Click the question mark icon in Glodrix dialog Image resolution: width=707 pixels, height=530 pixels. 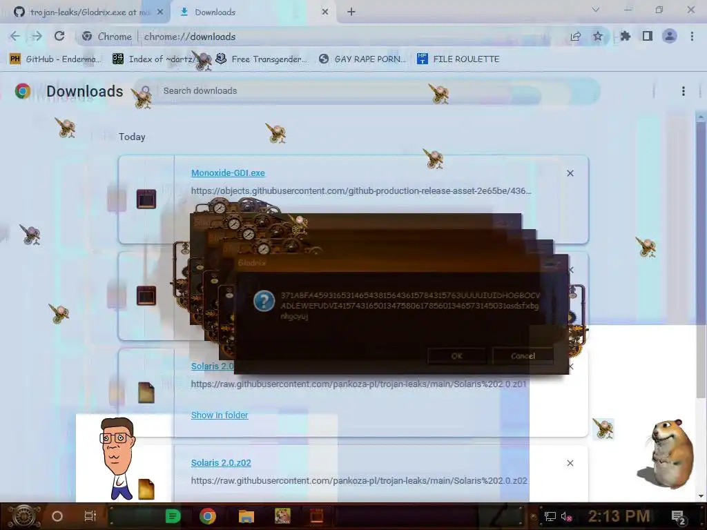264,301
